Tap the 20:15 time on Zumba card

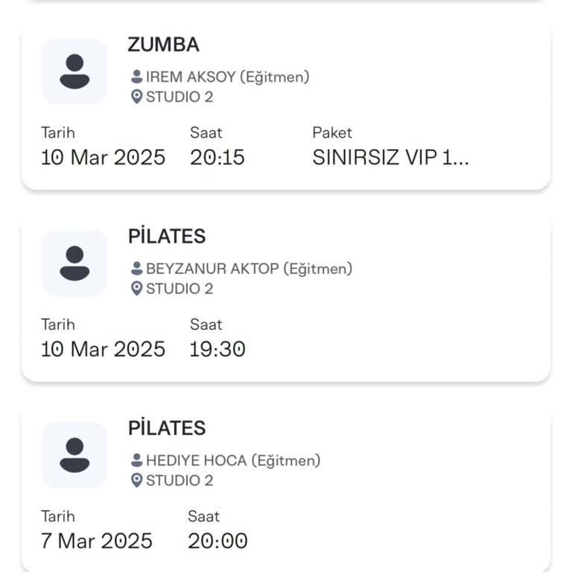(217, 158)
